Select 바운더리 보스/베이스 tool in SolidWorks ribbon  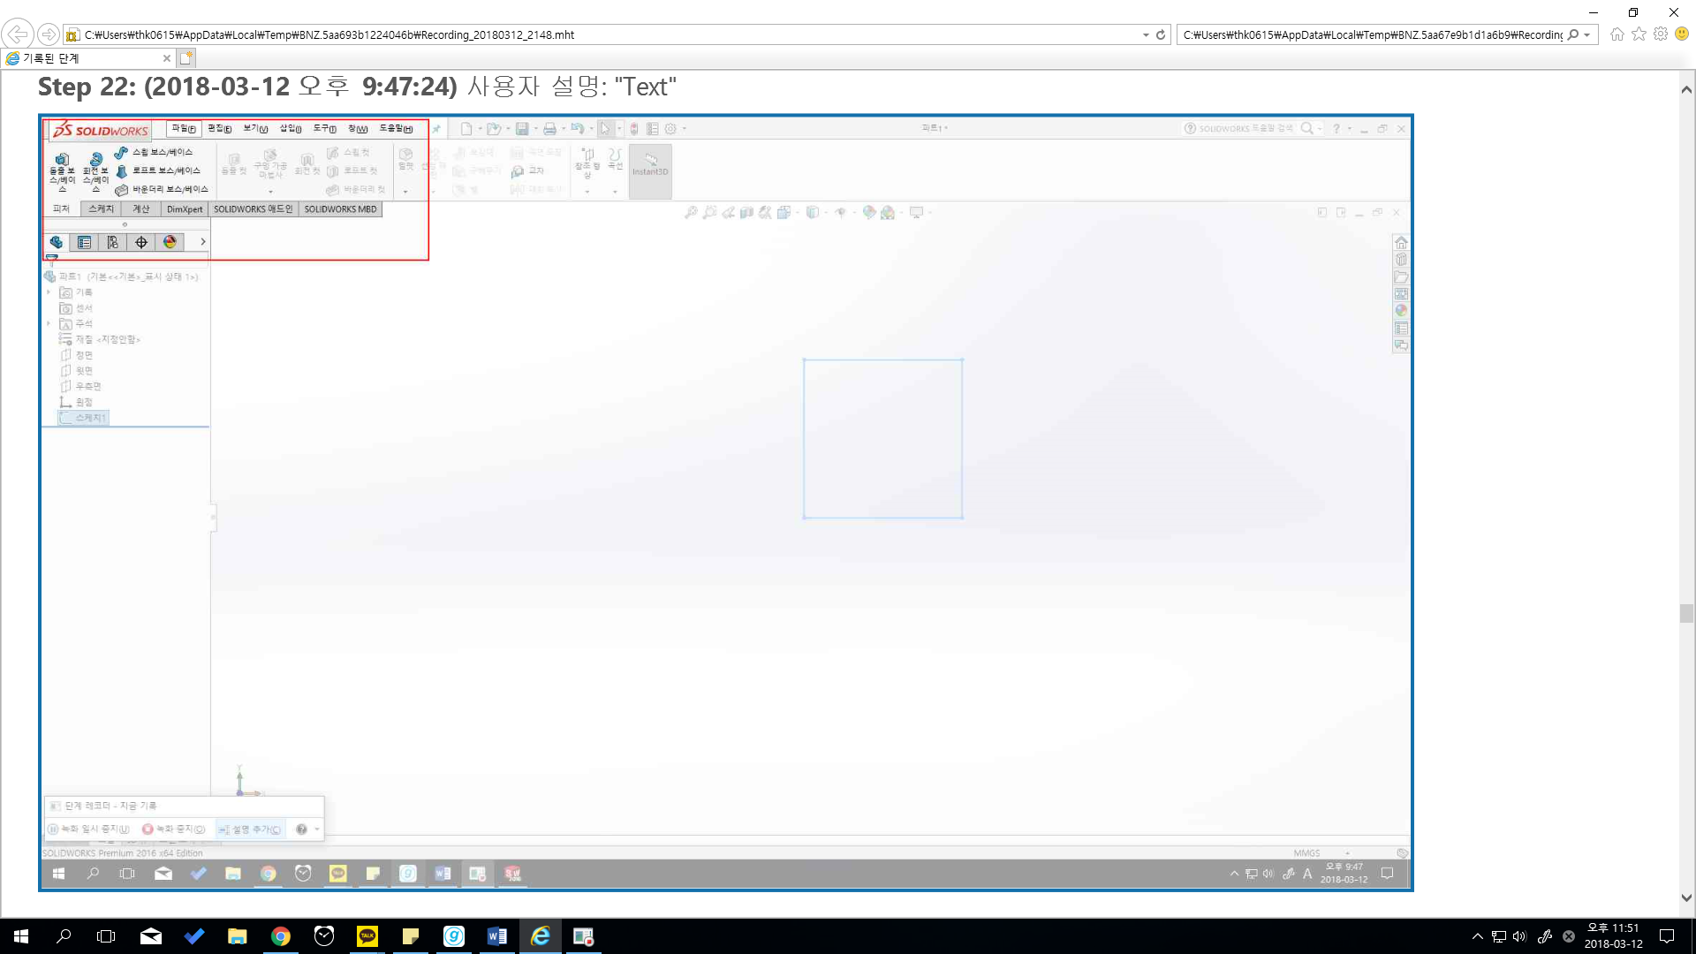click(161, 189)
